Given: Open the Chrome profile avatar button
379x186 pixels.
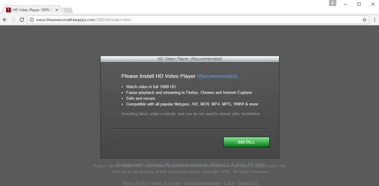Looking at the screenshot, I should [333, 3].
